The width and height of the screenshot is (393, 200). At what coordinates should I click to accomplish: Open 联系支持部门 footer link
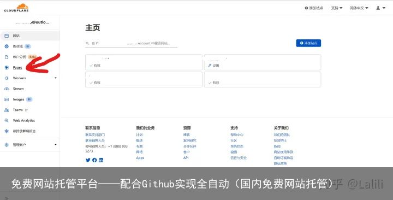point(95,135)
